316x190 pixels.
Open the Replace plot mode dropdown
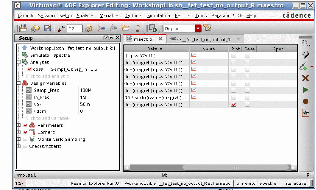pyautogui.click(x=198, y=29)
